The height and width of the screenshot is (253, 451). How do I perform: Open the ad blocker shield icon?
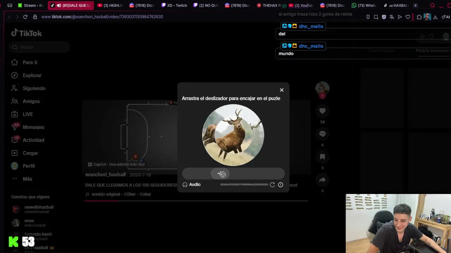click(384, 17)
